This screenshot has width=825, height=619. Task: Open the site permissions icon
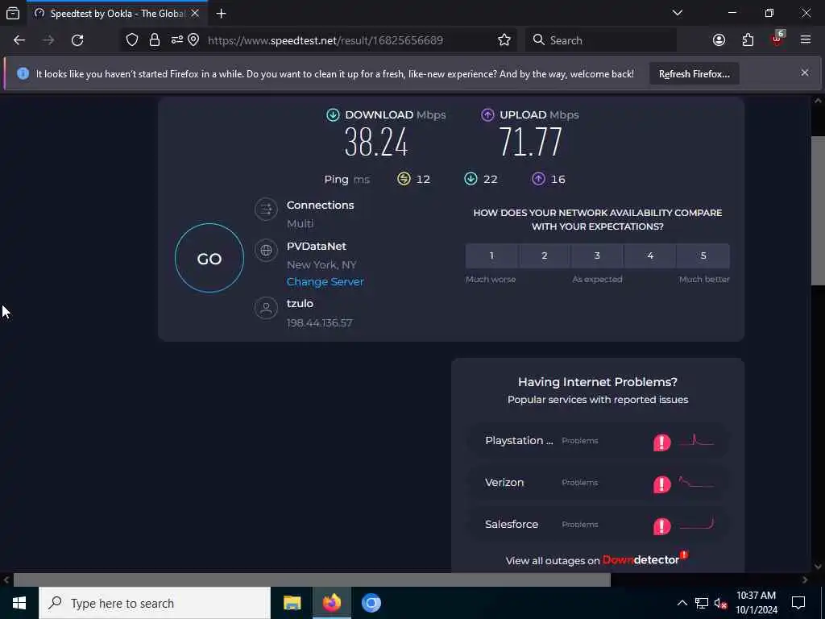176,39
